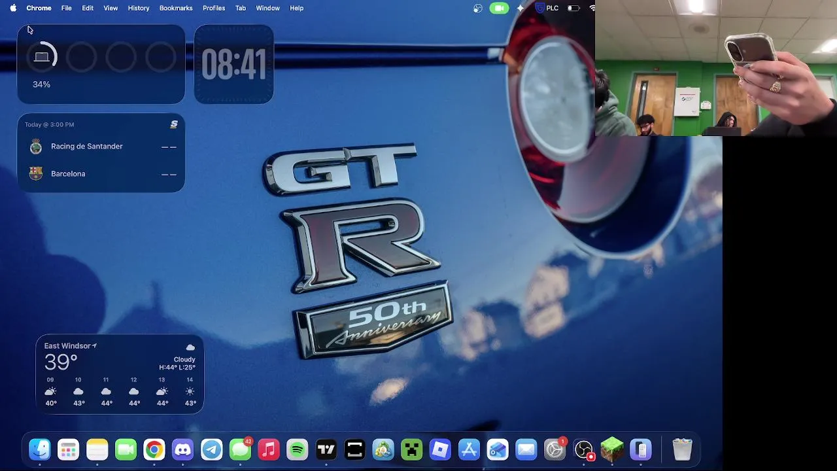Click the 39° current temperature
This screenshot has height=471, width=837.
click(x=61, y=362)
